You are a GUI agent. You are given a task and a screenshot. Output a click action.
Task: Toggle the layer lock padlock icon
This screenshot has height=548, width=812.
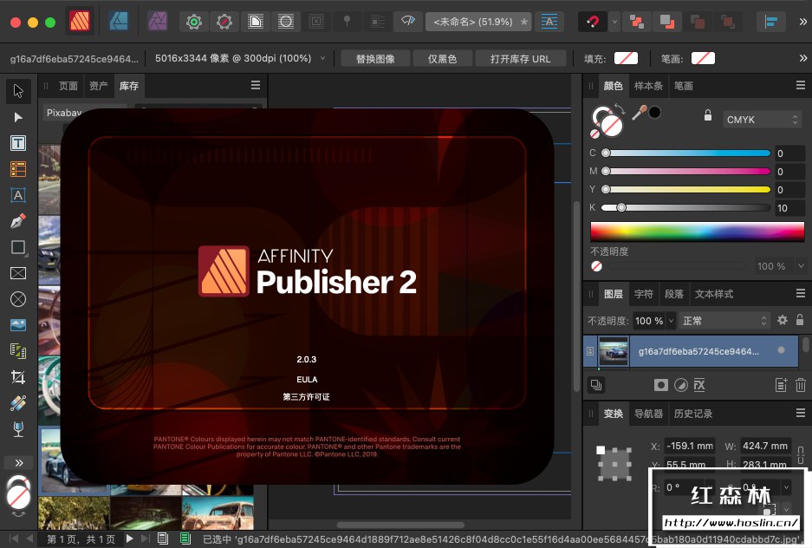799,320
